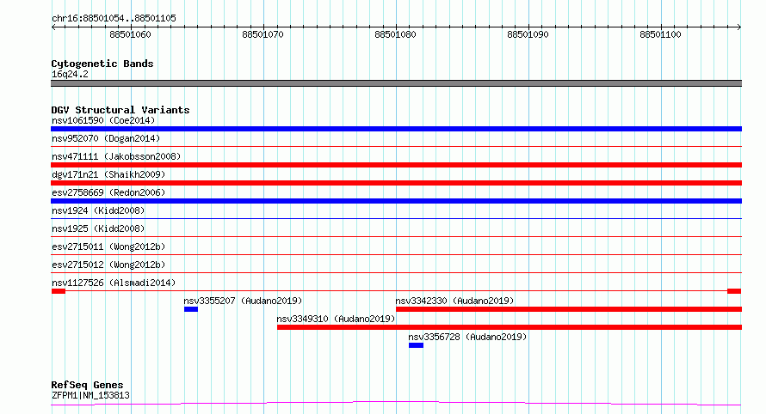Click the 88501080 ruler position
Viewport: 766px width, 414px height.
[x=395, y=34]
